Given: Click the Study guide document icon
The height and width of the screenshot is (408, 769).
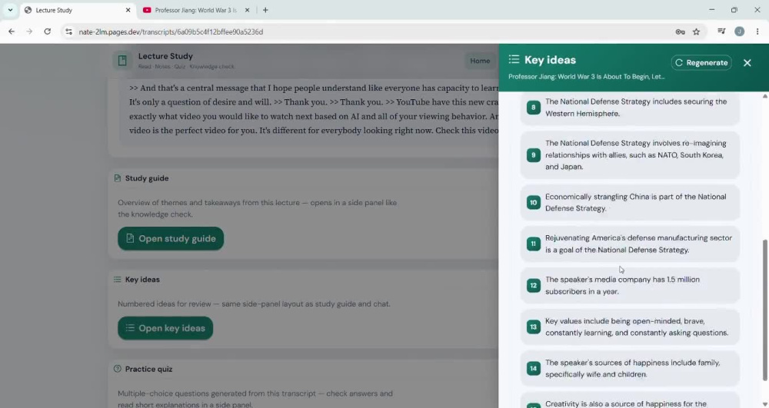Looking at the screenshot, I should [117, 178].
